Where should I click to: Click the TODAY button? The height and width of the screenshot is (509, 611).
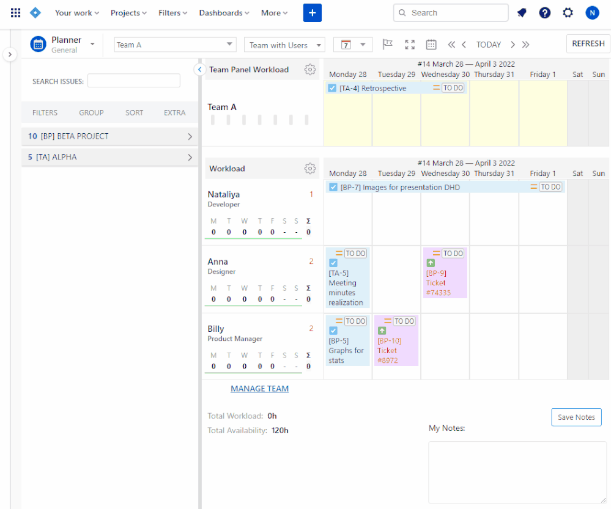point(488,45)
